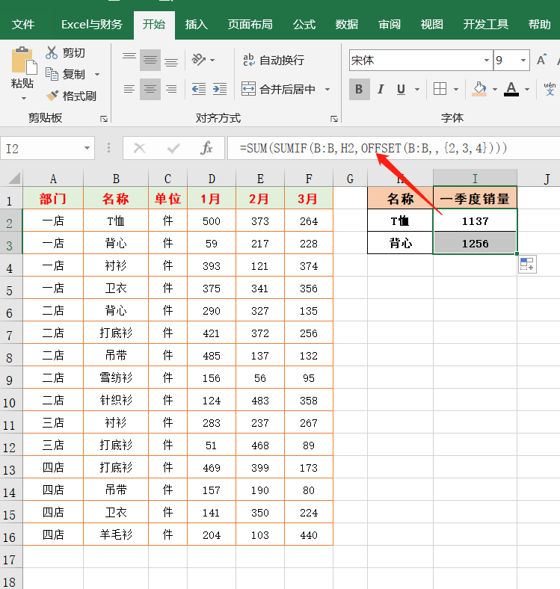Image resolution: width=560 pixels, height=589 pixels.
Task: Decrease the cell indent
Action: [199, 89]
